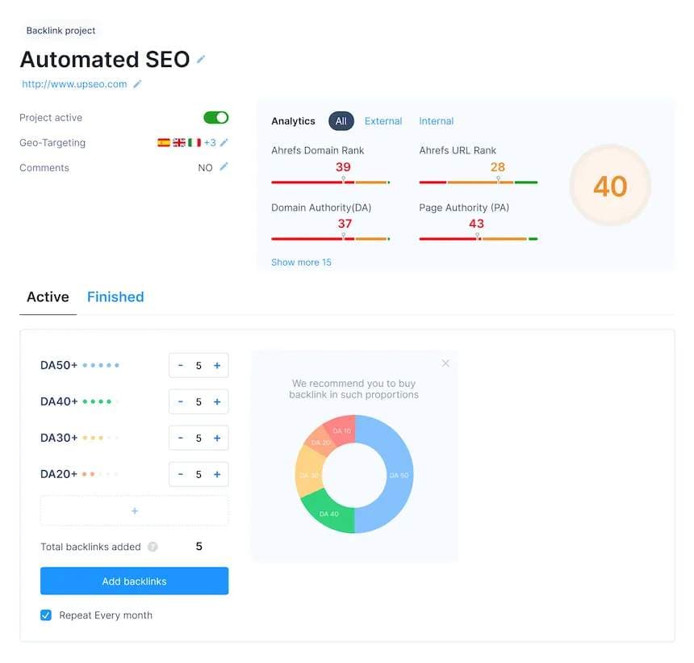Decrease the DA40+ backlink count
Screen dimensions: 694x663
click(181, 401)
